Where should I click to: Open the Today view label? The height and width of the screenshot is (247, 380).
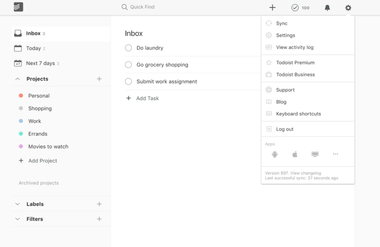point(33,48)
